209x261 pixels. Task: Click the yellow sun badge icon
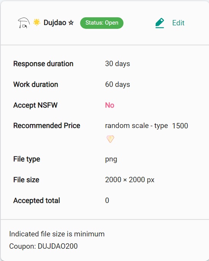37,22
